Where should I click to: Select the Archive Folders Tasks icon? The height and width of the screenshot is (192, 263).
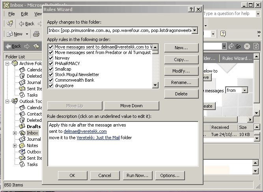coord(22,95)
